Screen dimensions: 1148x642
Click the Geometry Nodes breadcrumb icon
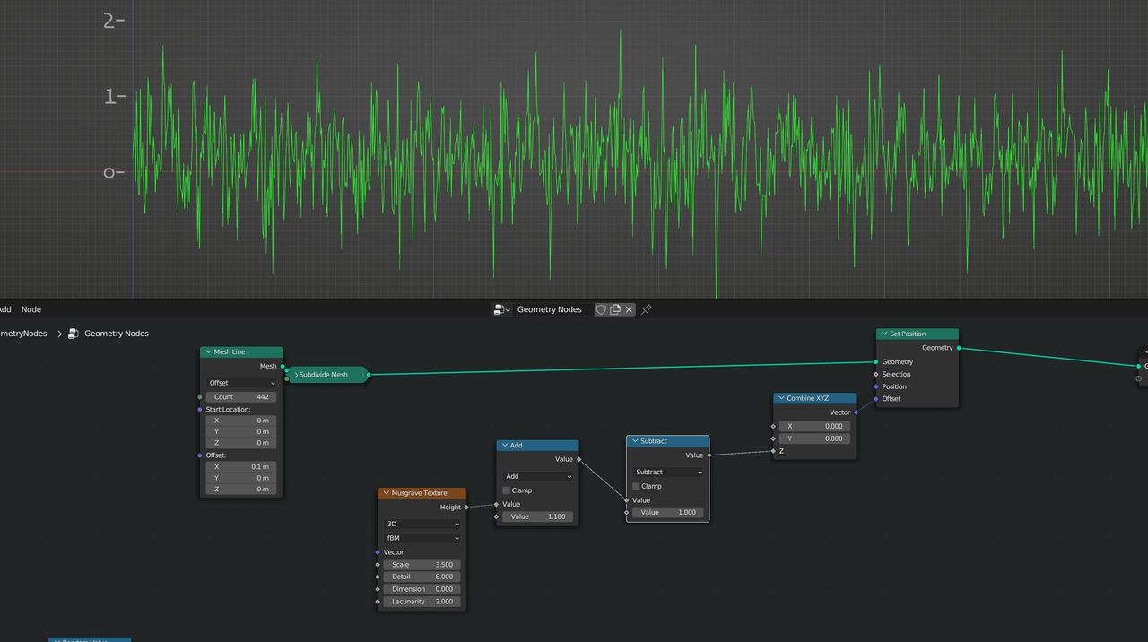point(74,334)
